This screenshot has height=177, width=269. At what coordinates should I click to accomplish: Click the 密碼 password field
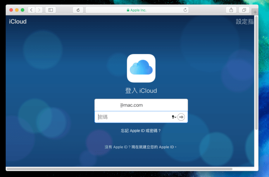coord(132,117)
